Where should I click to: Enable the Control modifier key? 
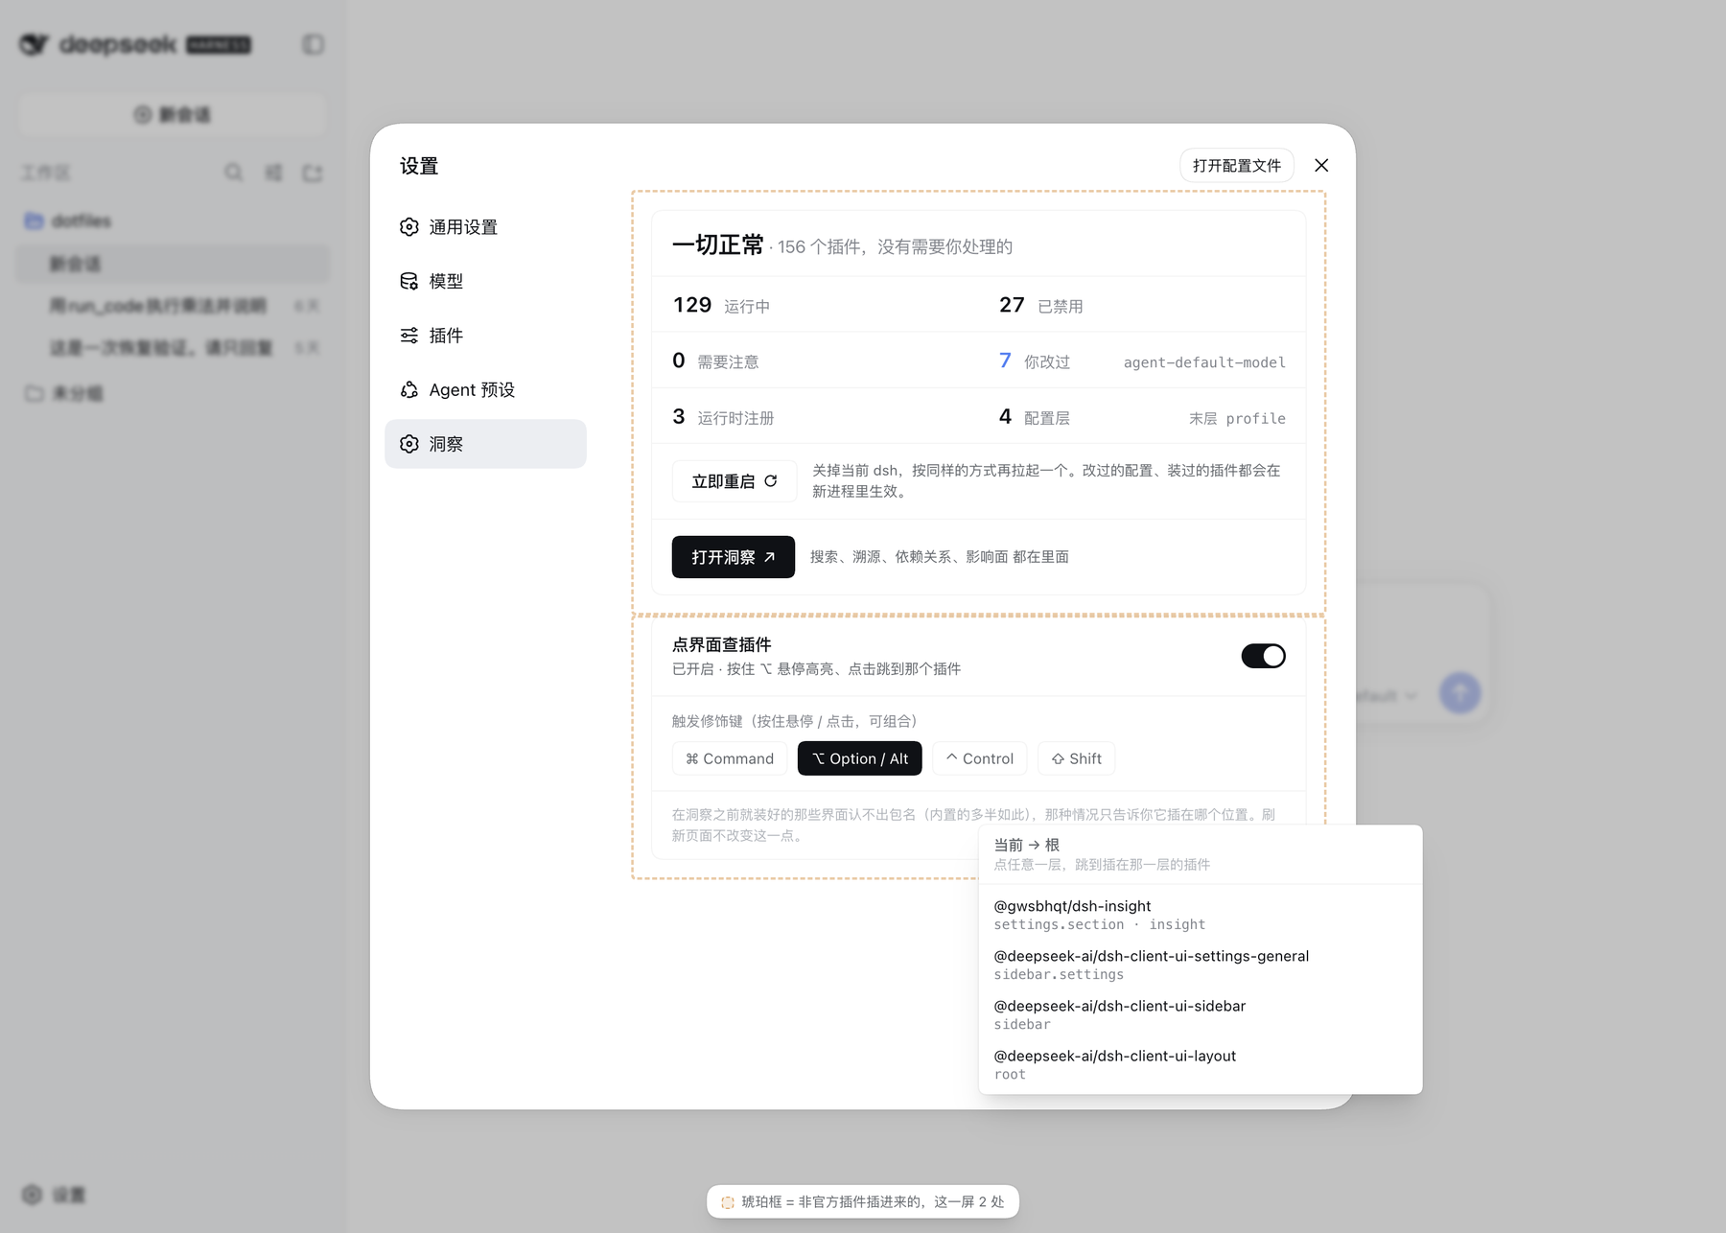click(x=979, y=758)
